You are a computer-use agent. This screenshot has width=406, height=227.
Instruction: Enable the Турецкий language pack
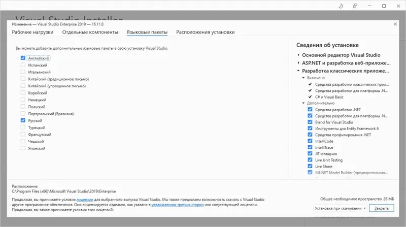(23, 127)
